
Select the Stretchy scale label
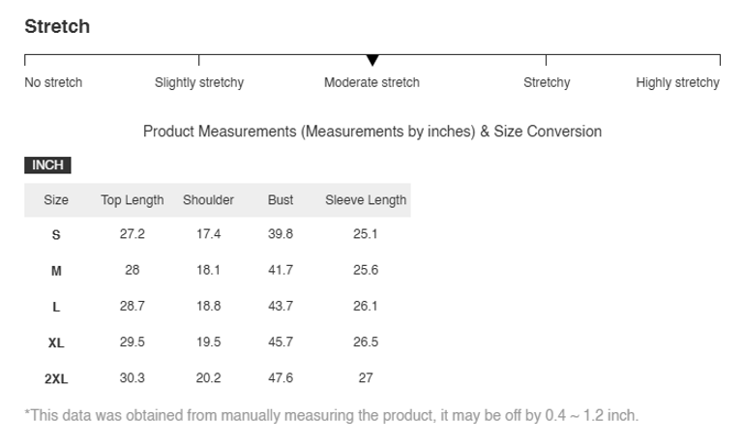547,83
